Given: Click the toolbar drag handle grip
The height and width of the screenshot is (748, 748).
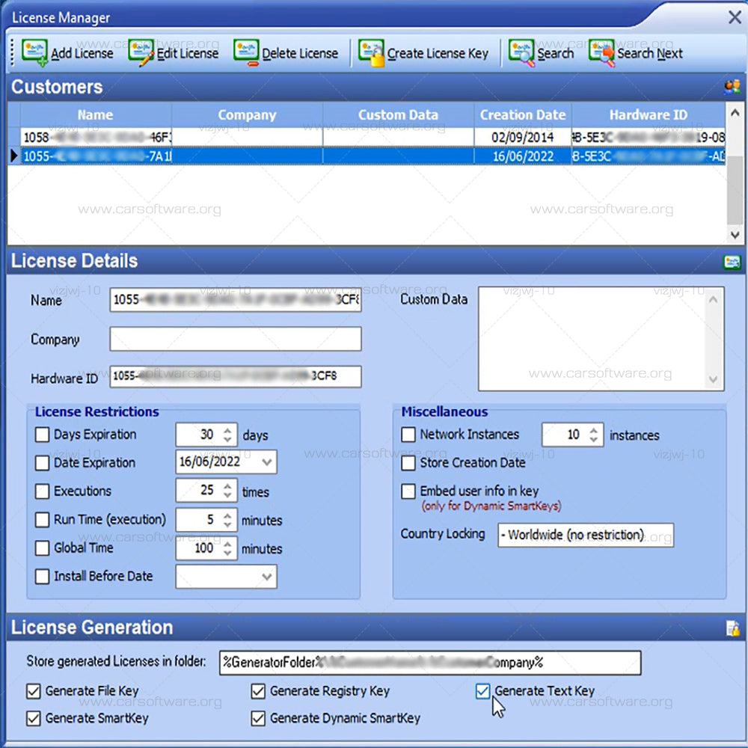Looking at the screenshot, I should 13,52.
